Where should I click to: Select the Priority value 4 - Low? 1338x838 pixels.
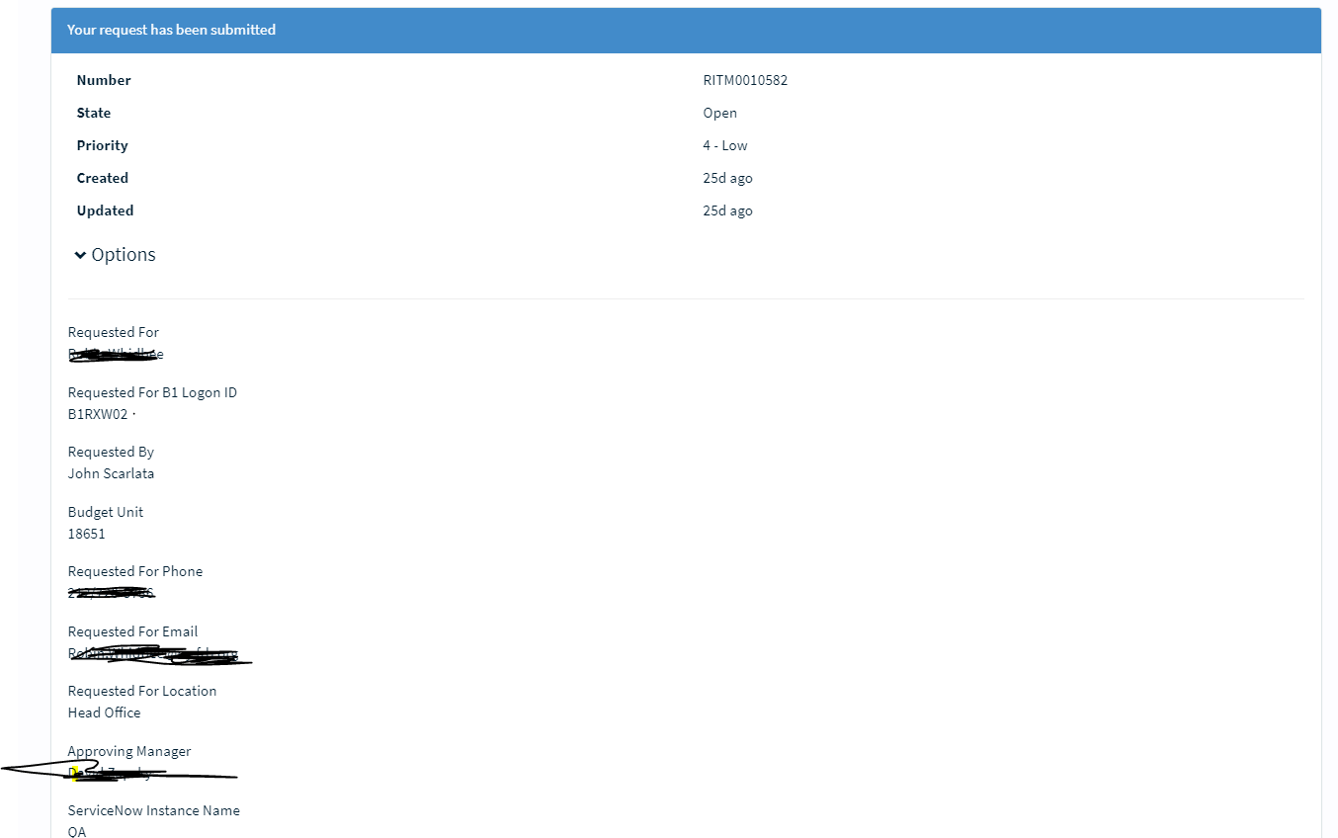pos(724,145)
